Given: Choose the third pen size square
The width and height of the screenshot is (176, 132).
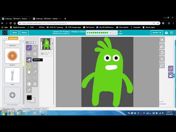Looking at the screenshot, I should click(32, 43).
